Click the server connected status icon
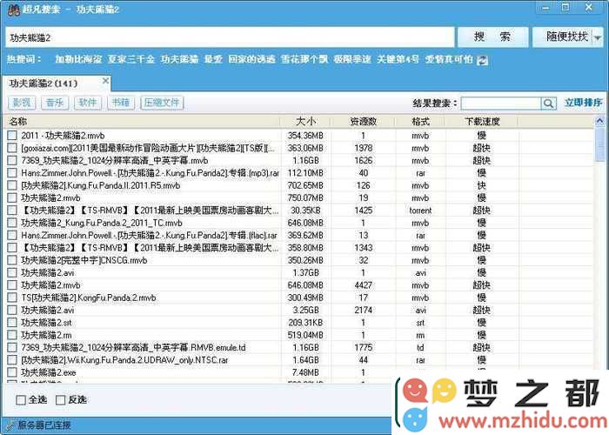The image size is (609, 435). click(10, 425)
